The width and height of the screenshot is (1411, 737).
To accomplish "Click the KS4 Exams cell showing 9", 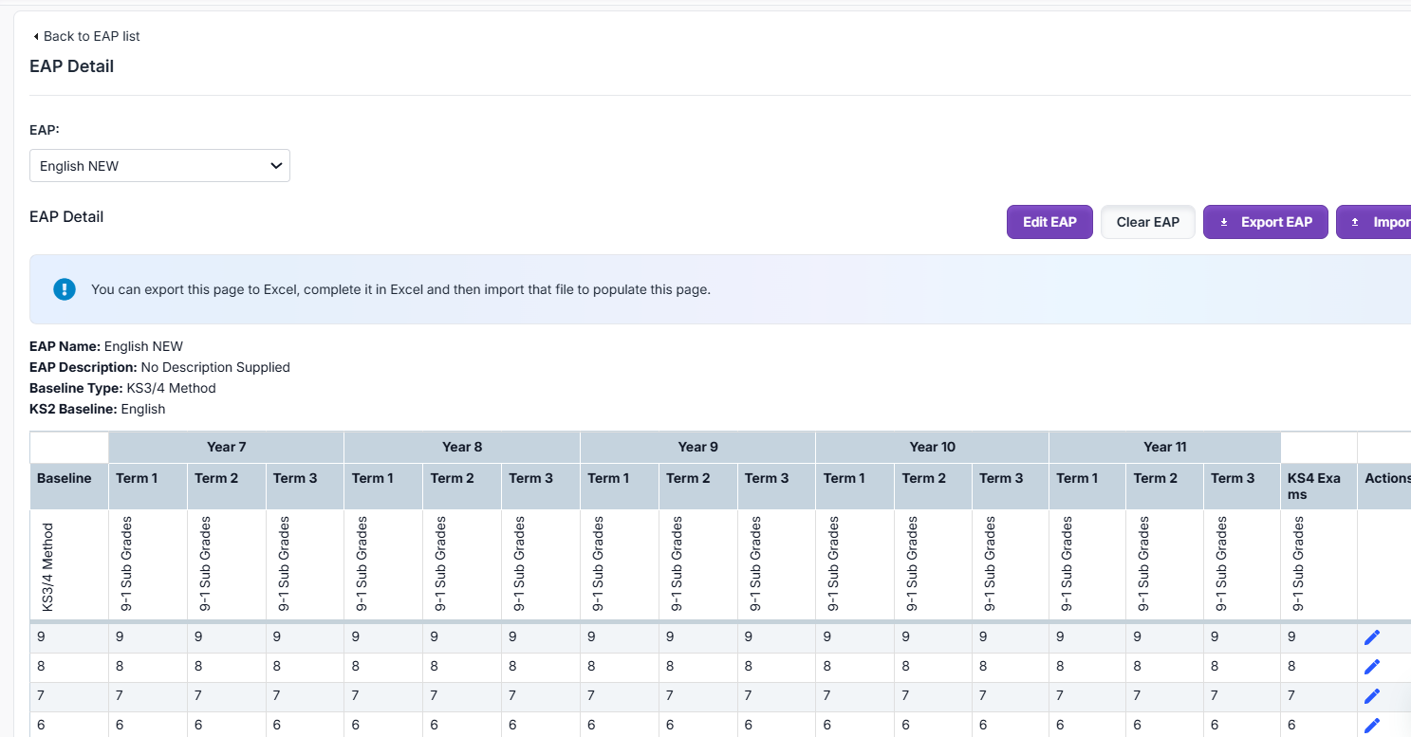I will point(1318,637).
